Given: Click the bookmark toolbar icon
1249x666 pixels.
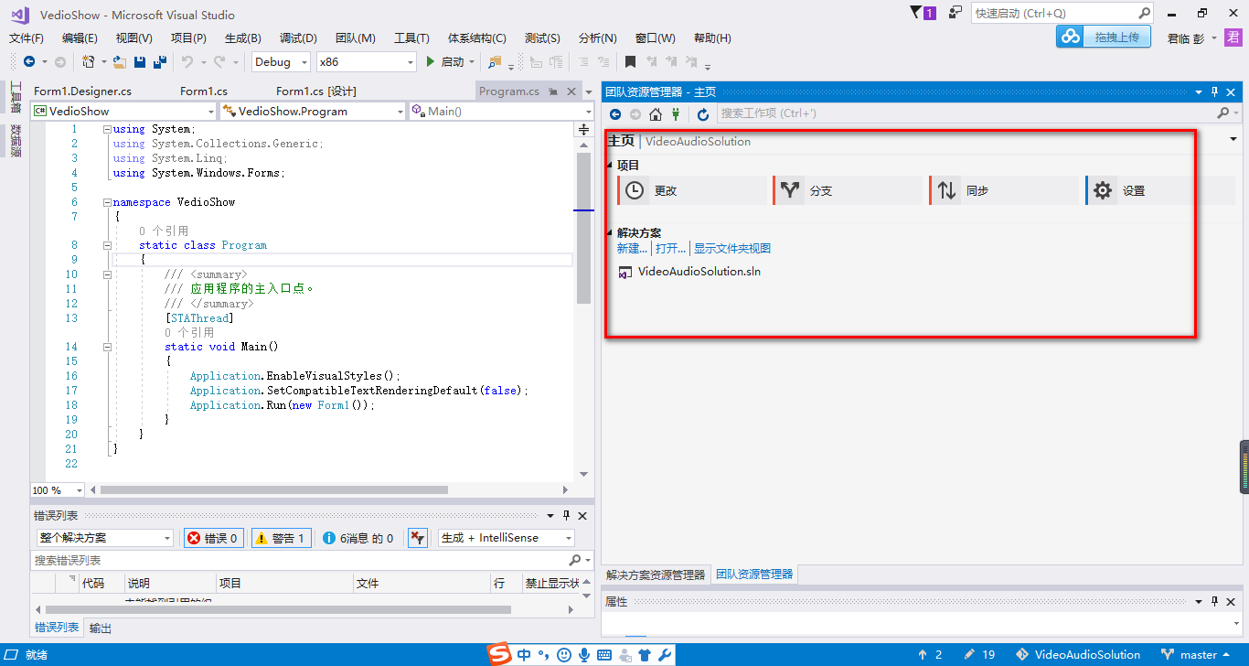Looking at the screenshot, I should pos(630,62).
